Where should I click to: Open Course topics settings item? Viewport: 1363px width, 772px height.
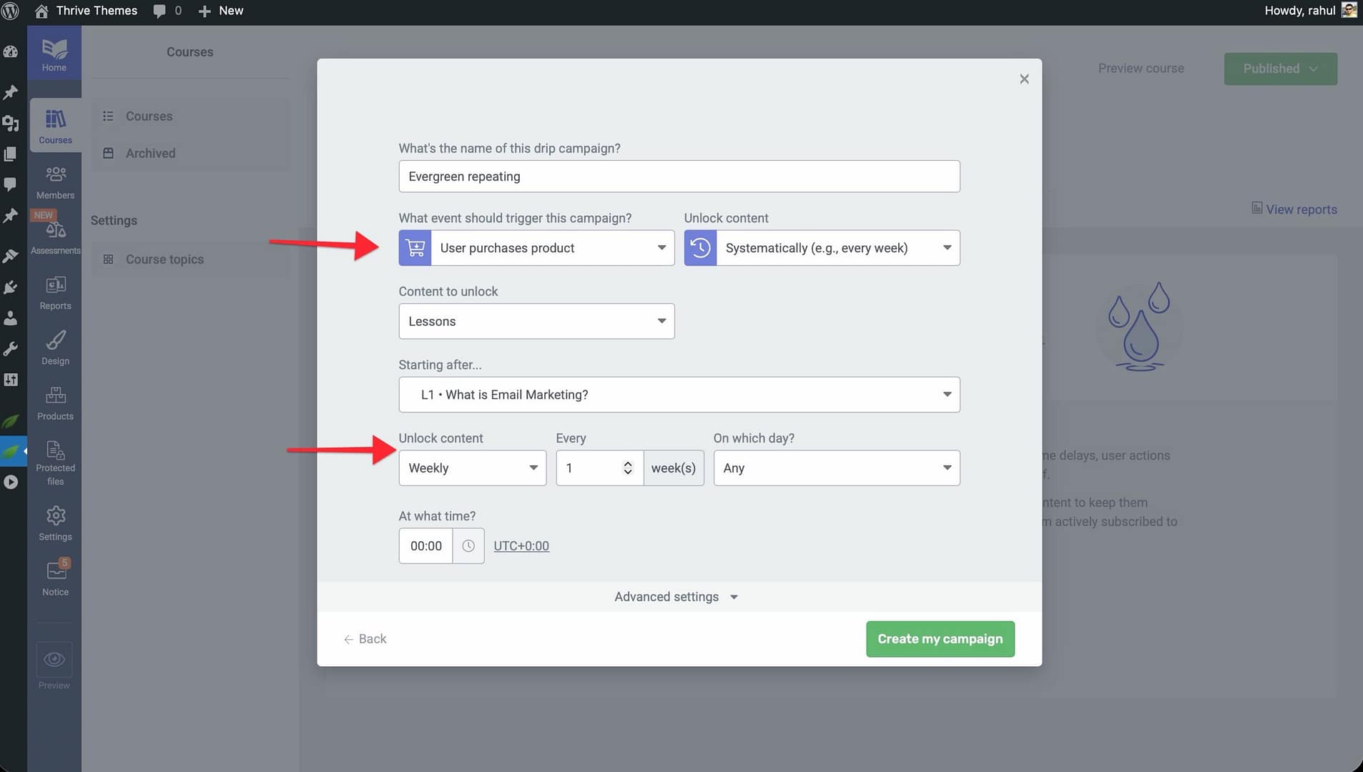(164, 259)
